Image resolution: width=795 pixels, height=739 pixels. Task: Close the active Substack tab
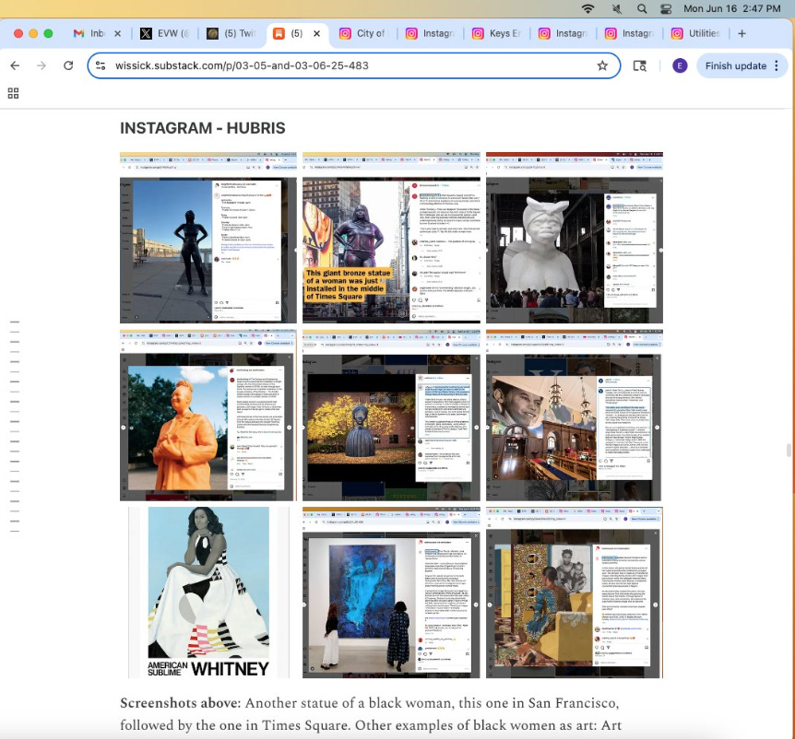pyautogui.click(x=317, y=33)
